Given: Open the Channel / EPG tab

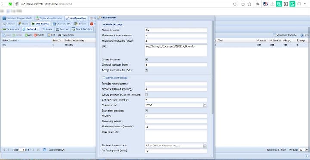Looking at the screenshot, I should coord(62,24).
